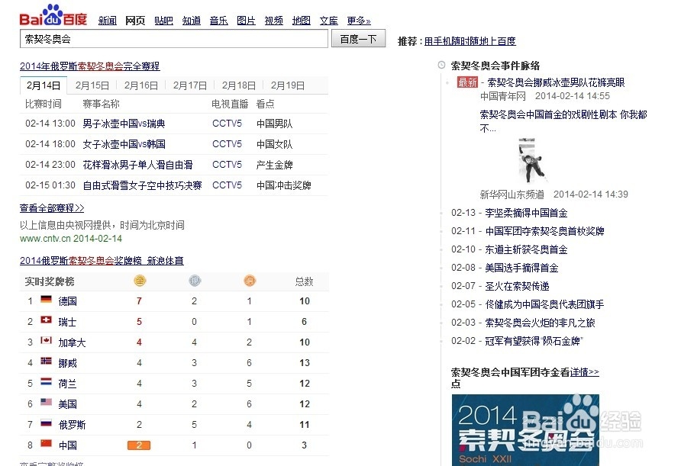Open the 2014俄罗斯索契冬奥会奖牌榜_新浪体育 result
The image size is (681, 466).
(102, 261)
